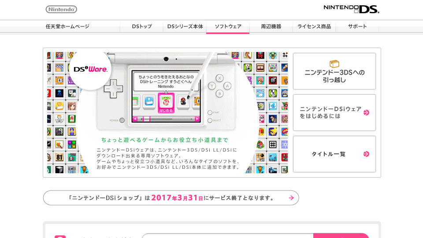This screenshot has width=423, height=238.
Task: Open the ニンテンドー3DSへの引っ越し button
Action: point(334,71)
